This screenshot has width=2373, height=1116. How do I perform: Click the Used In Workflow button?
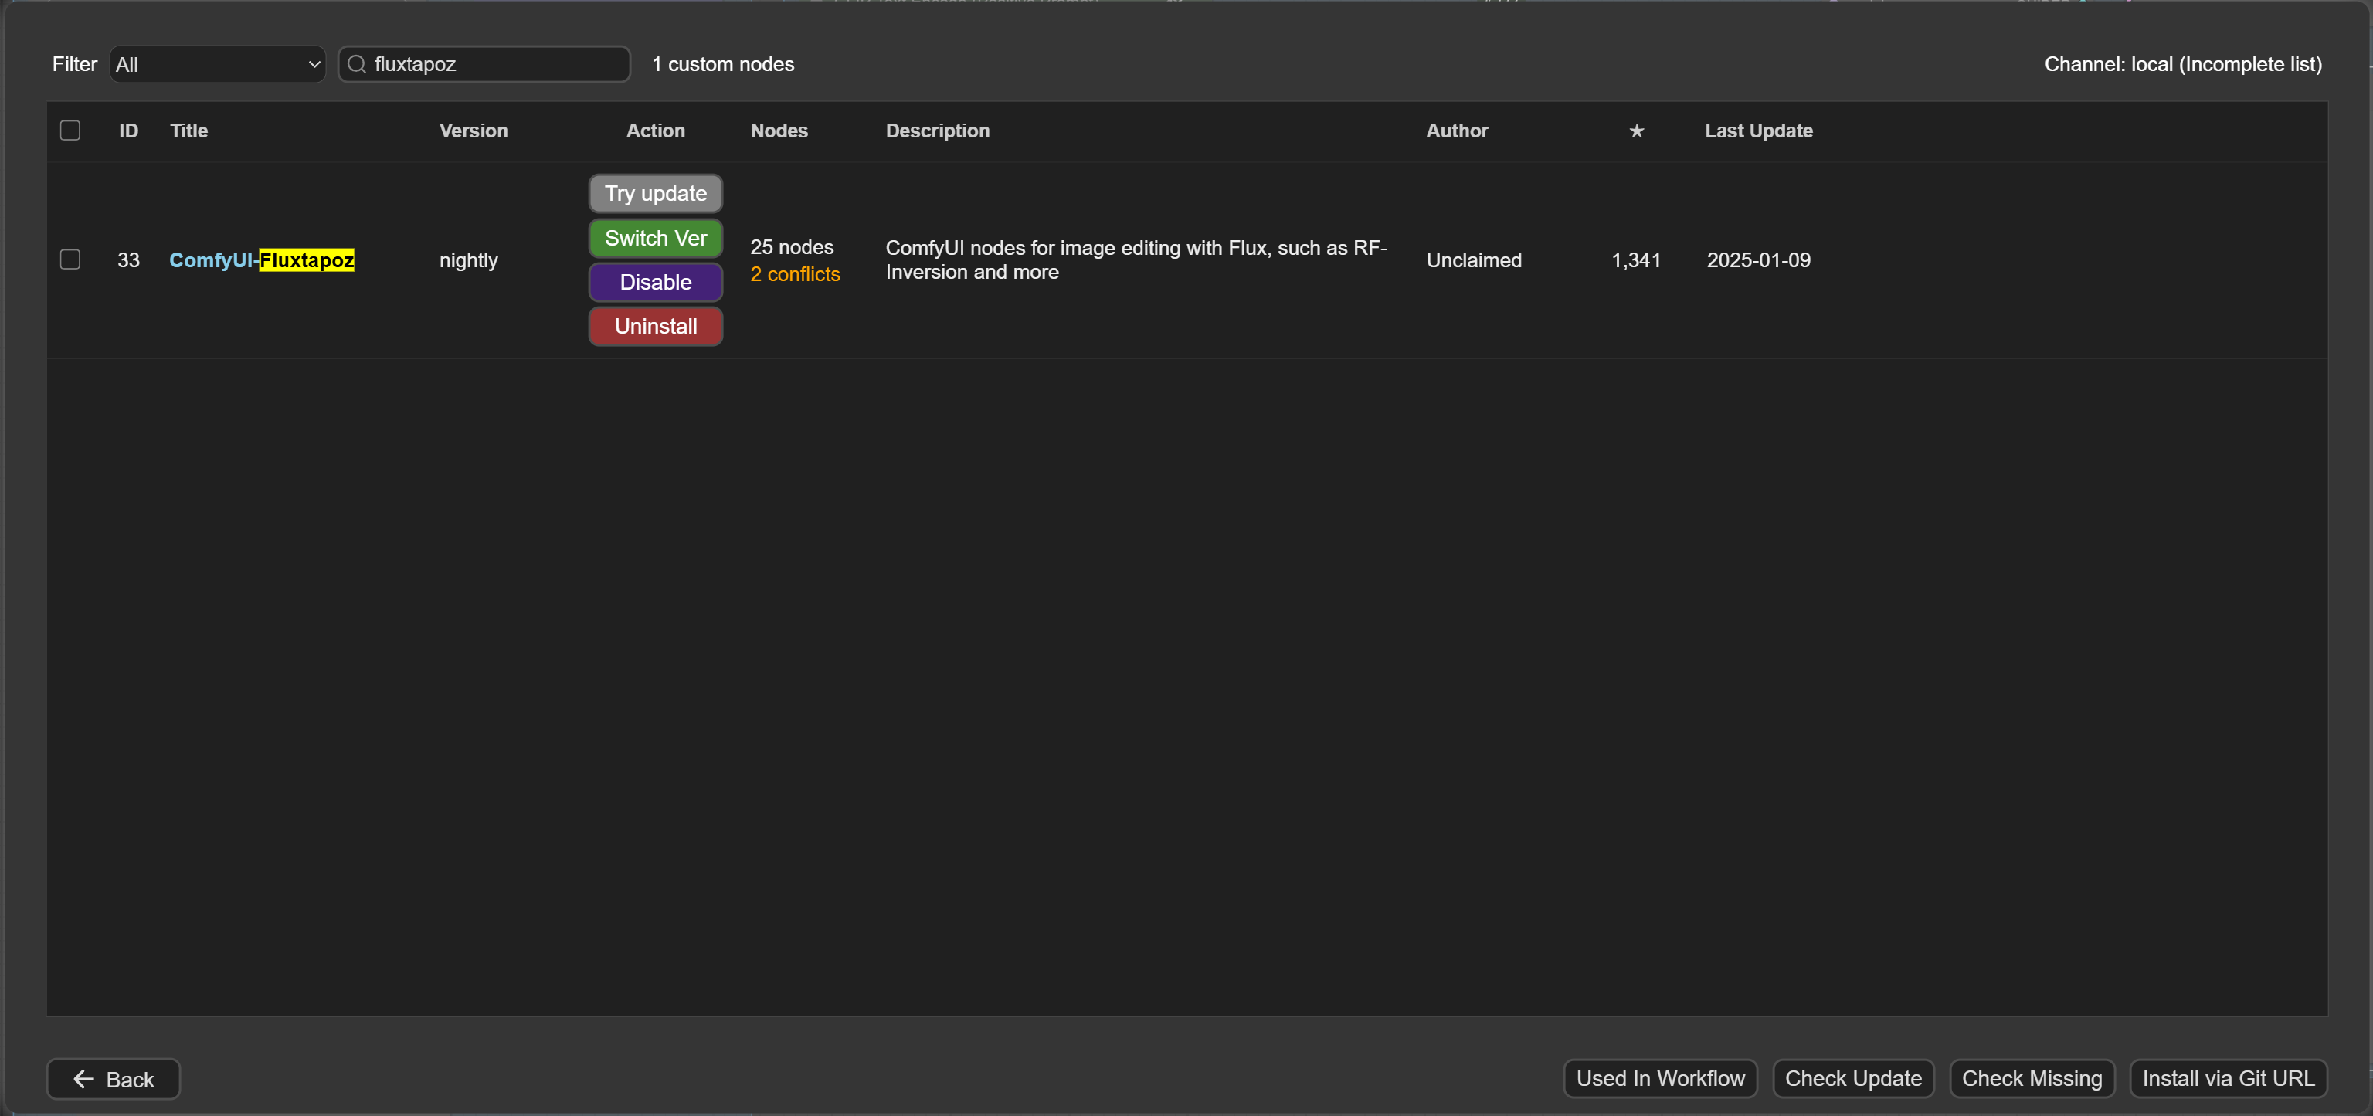click(1660, 1079)
